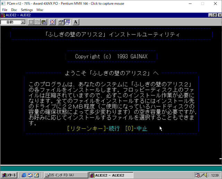222x179 pixels.
Task: Click the PCem title bar application icon
Action: click(3, 3)
